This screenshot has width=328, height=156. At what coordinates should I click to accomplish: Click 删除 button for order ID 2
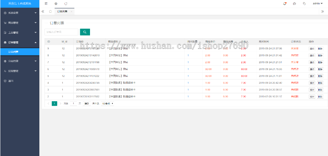coord(320,97)
